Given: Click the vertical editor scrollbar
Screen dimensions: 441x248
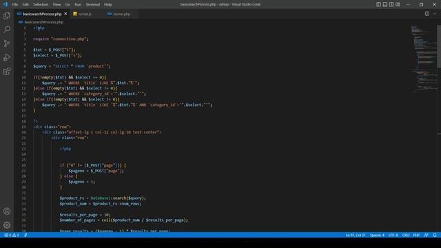Looking at the screenshot, I should [x=439, y=46].
